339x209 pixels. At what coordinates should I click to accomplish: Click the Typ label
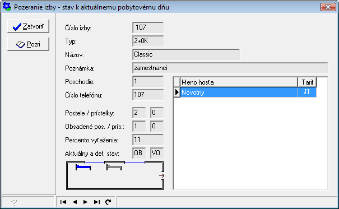pyautogui.click(x=71, y=41)
